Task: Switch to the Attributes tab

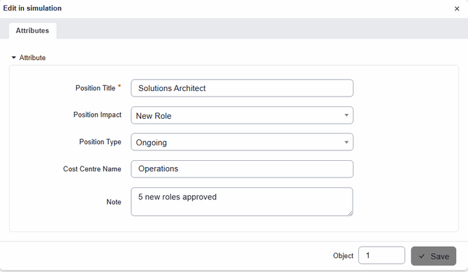Action: tap(33, 31)
